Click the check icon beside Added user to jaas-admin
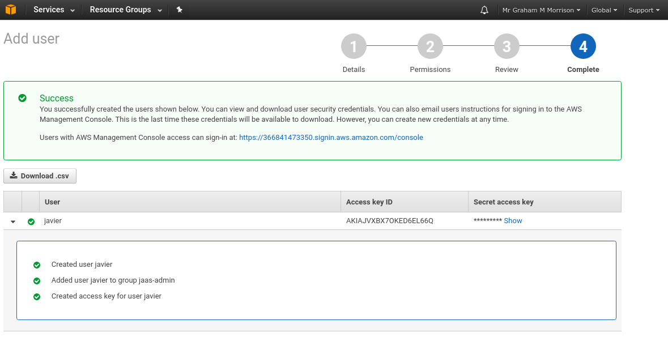Image resolution: width=668 pixels, height=341 pixels. (x=37, y=280)
